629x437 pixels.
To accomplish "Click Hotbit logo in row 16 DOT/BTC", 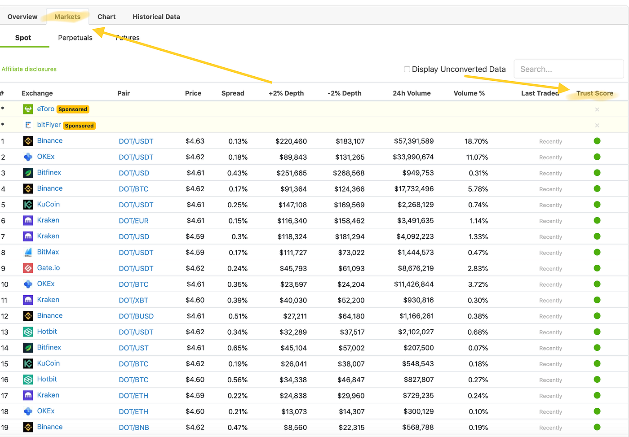I will coord(28,380).
